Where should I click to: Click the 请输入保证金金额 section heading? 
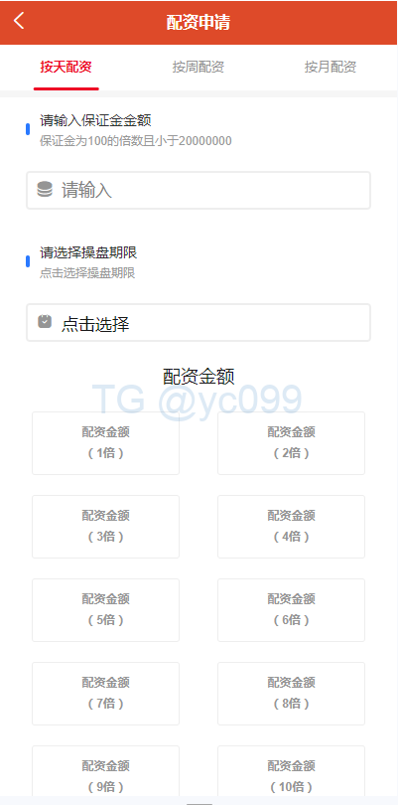[x=95, y=120]
